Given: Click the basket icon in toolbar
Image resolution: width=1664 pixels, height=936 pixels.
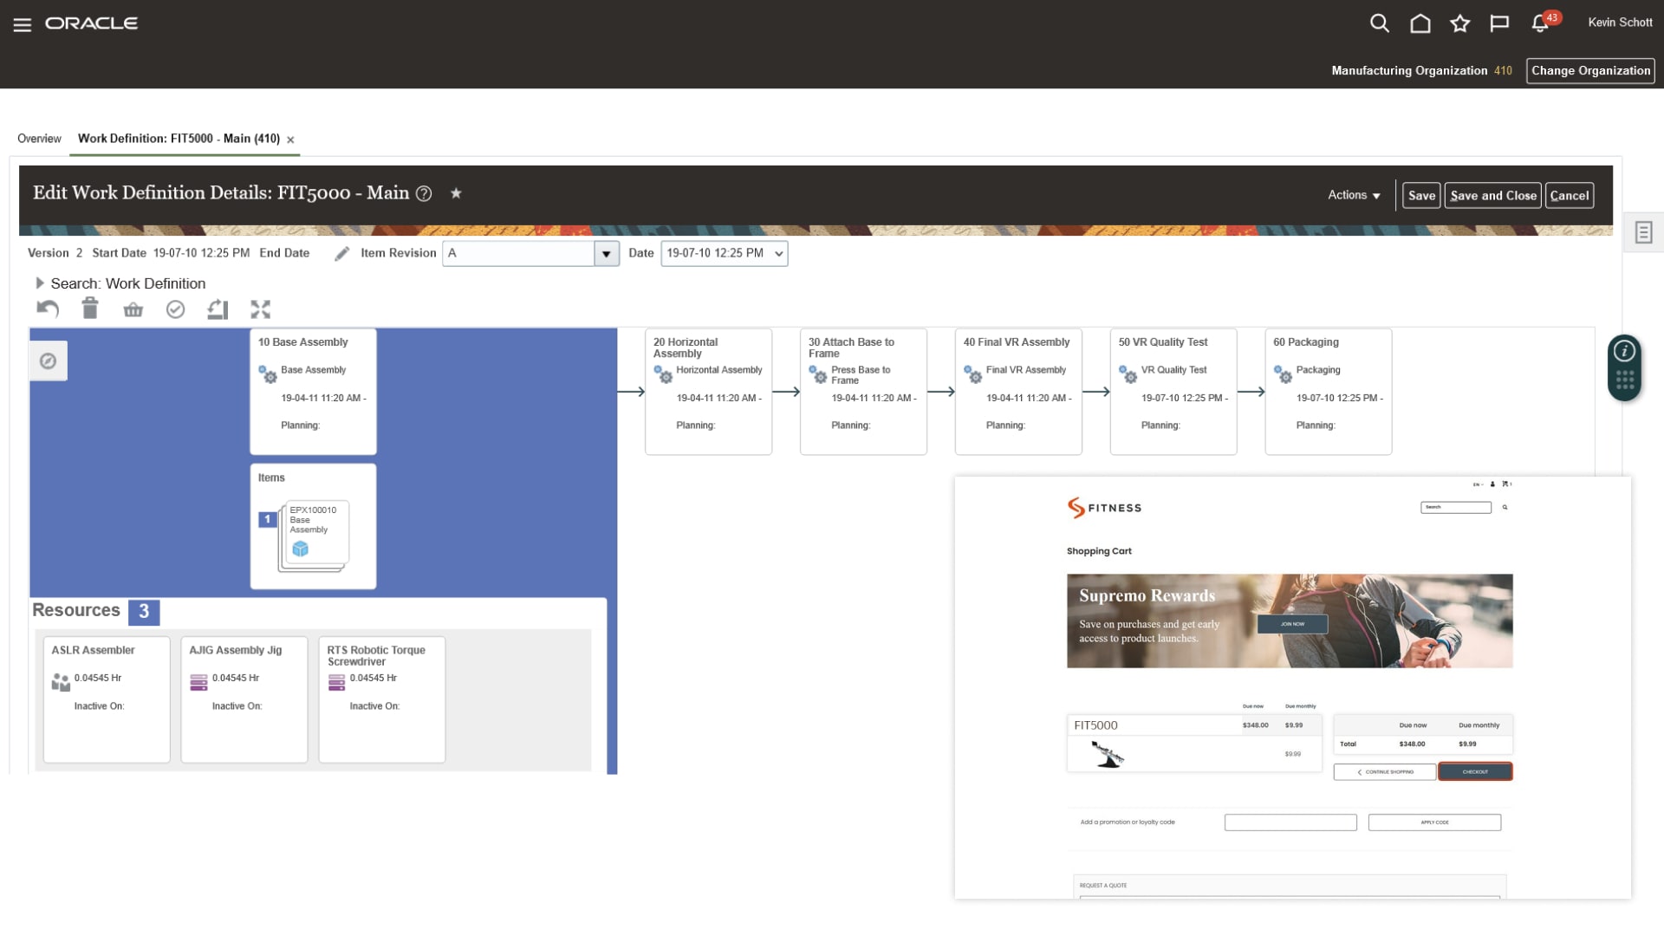Looking at the screenshot, I should pos(133,309).
